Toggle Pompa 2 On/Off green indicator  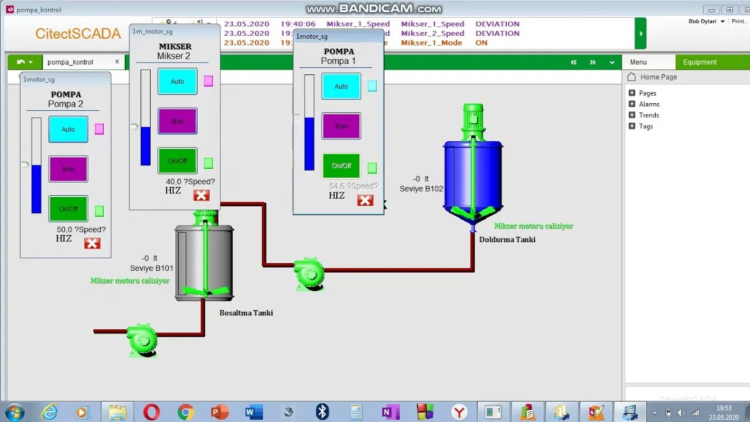(99, 211)
